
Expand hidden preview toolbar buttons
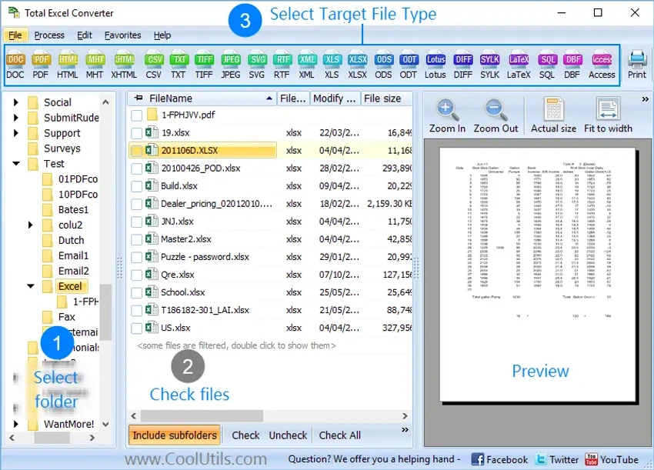click(645, 99)
